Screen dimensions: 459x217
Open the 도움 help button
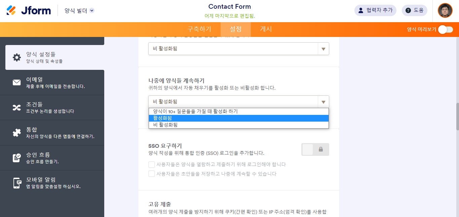[414, 10]
